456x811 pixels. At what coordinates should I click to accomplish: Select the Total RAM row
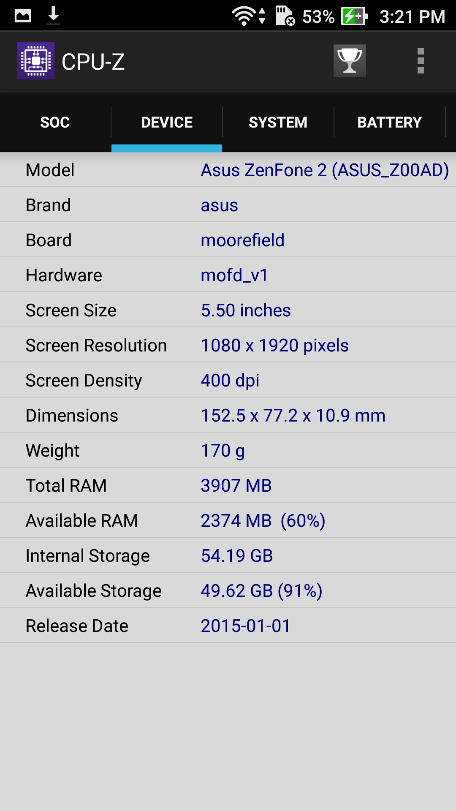click(x=228, y=486)
